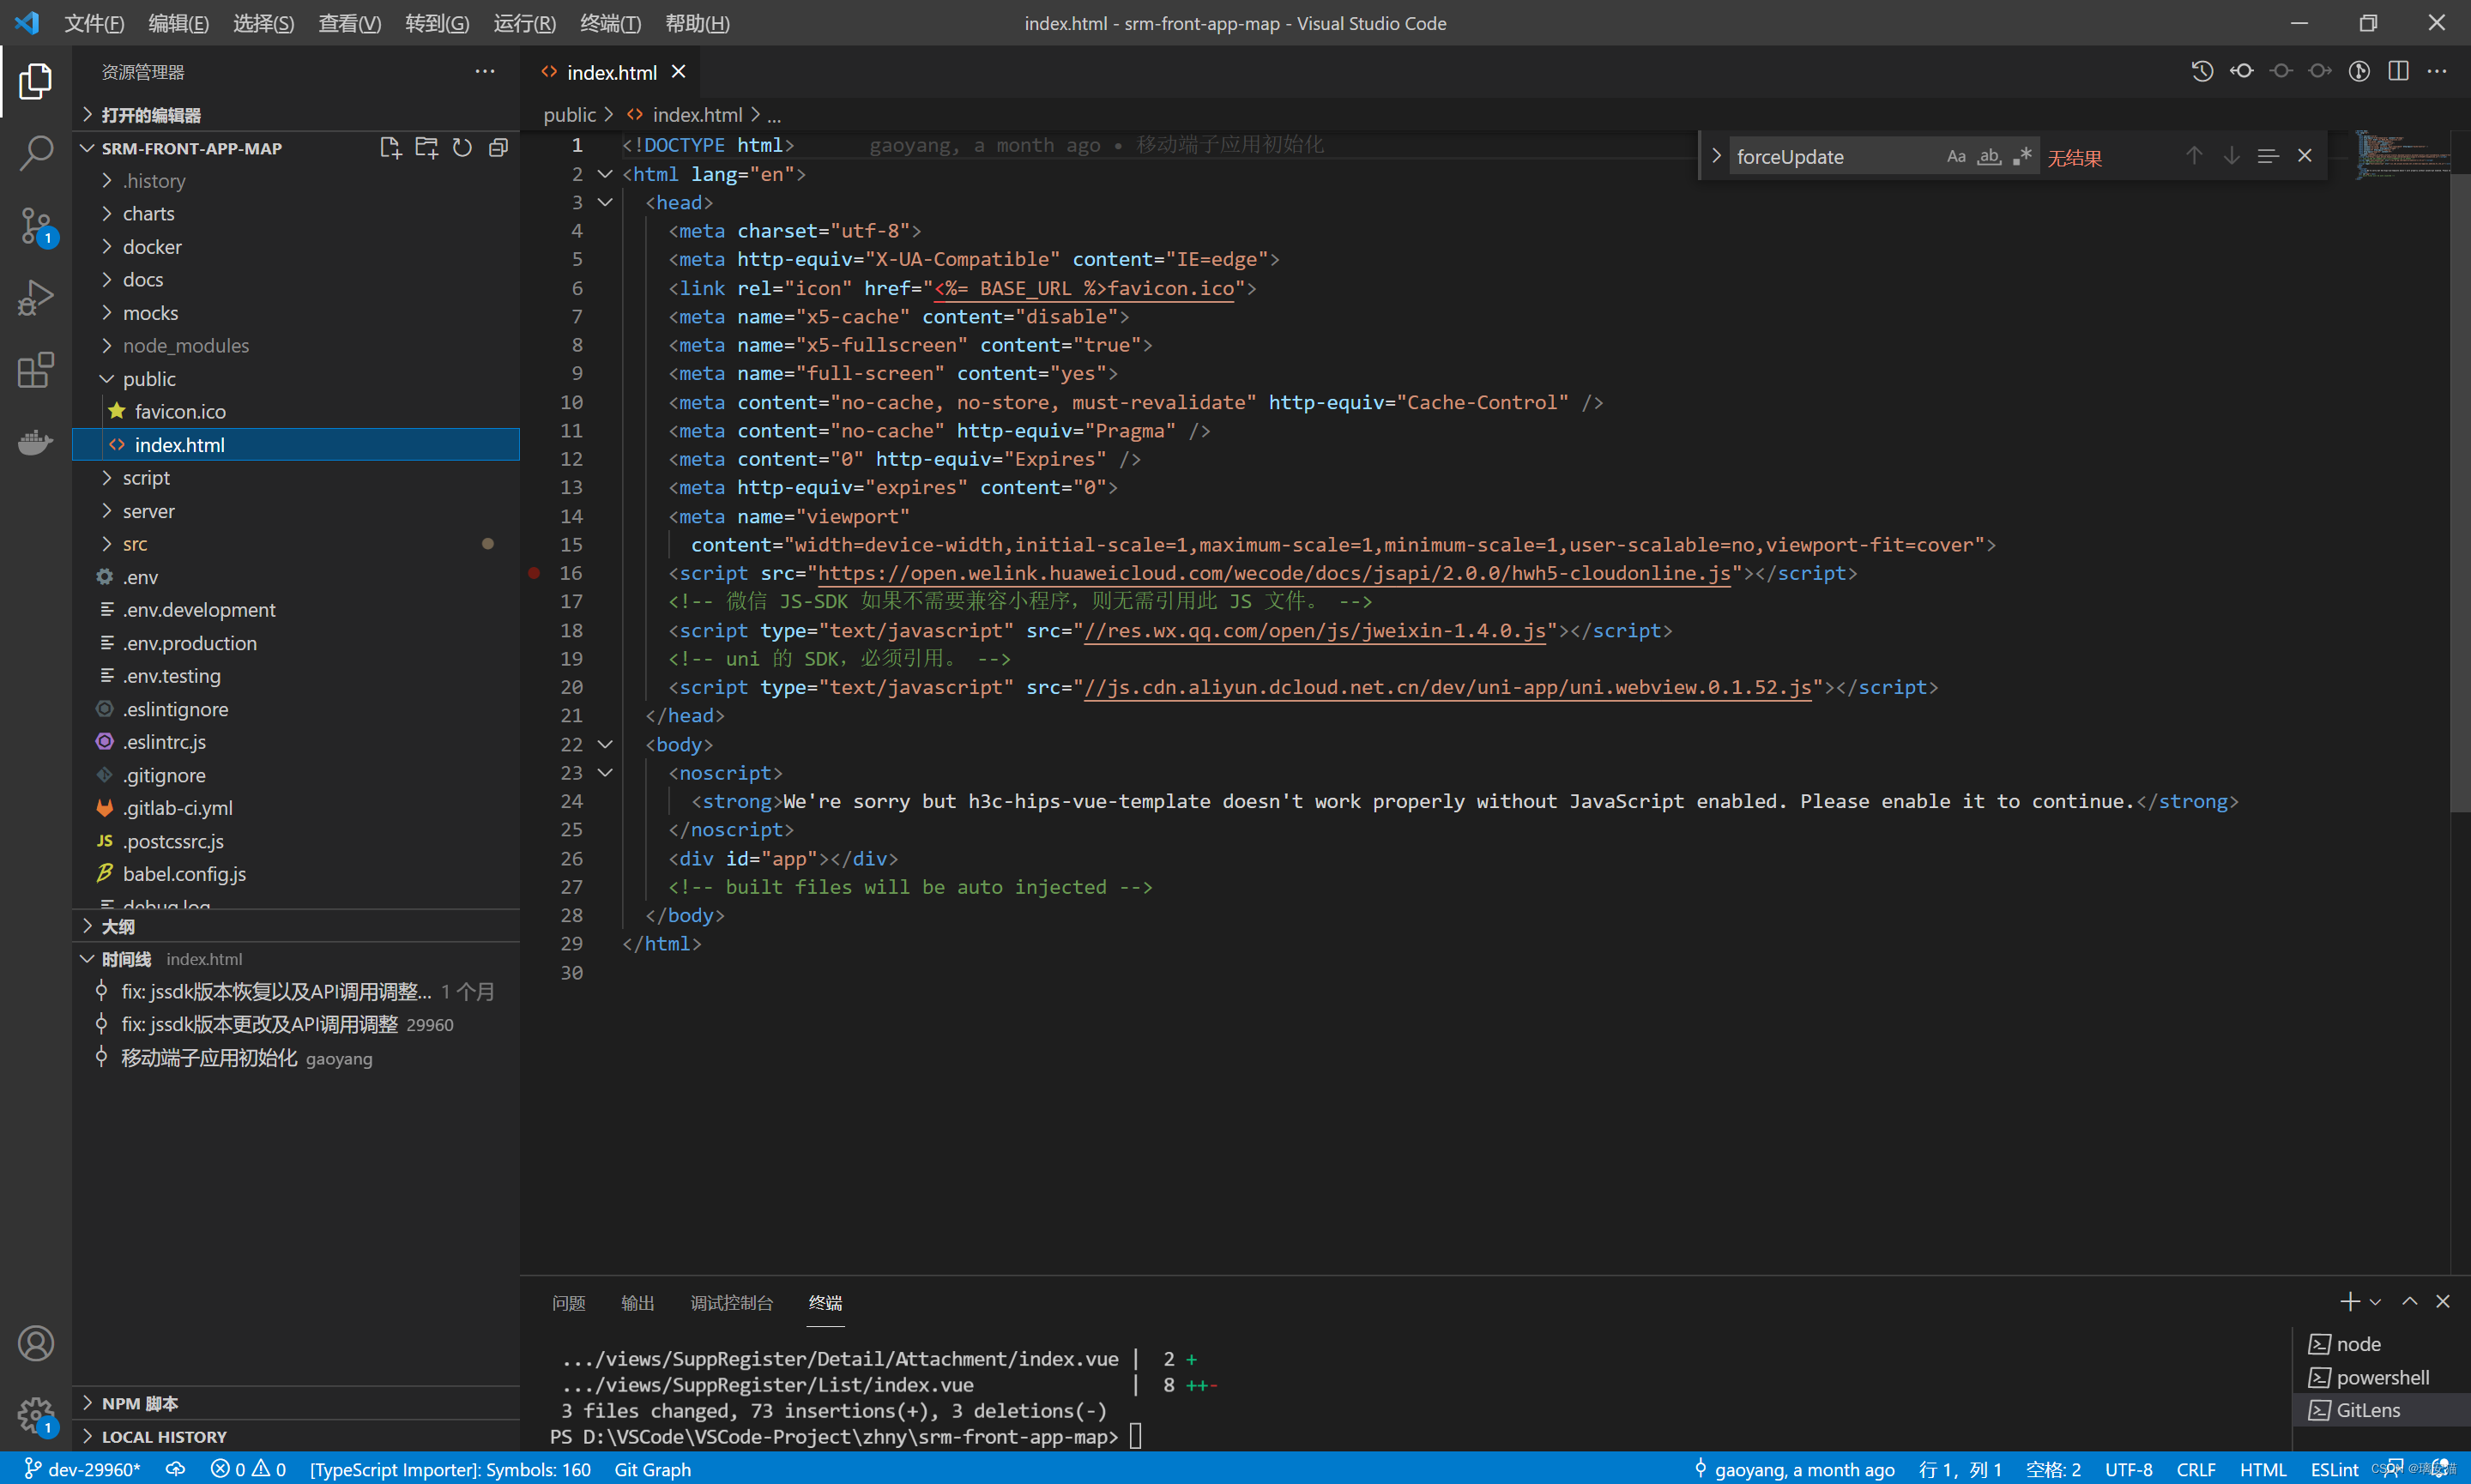Refresh the explorer file tree

click(462, 148)
